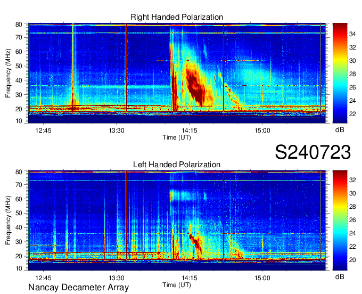The height and width of the screenshot is (294, 362).
Task: Click the 32 dB label on Left Handed color bar
Action: pyautogui.click(x=352, y=180)
